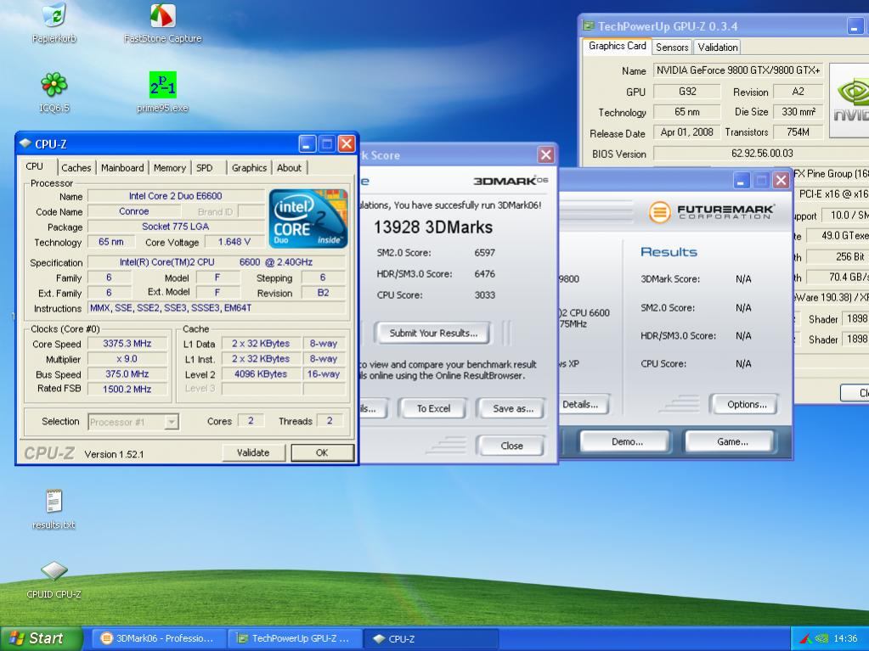Click the FastStone tray icon

tap(806, 639)
